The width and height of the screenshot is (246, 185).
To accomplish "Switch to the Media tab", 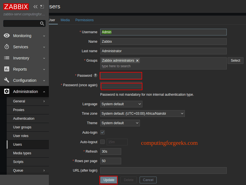I will 65,20.
